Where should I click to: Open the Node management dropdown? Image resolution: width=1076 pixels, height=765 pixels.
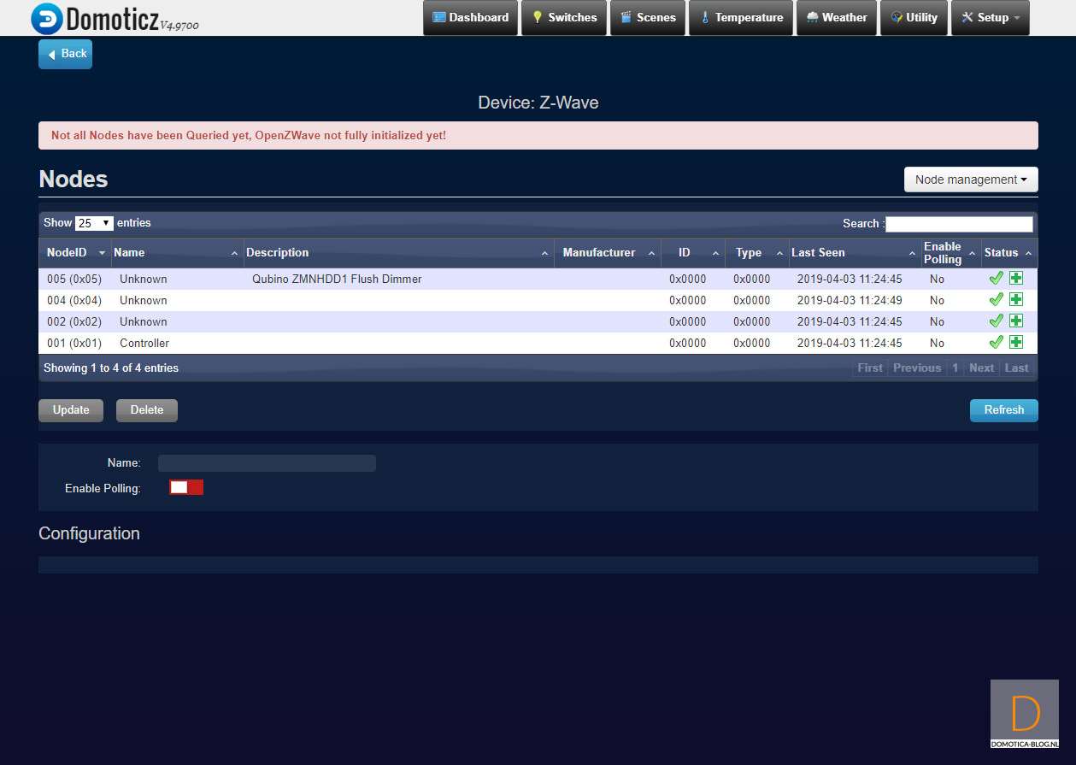coord(971,179)
